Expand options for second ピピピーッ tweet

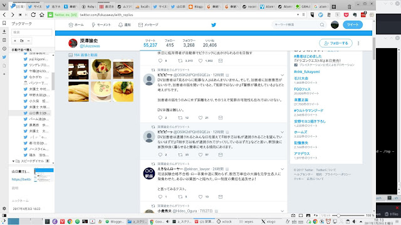tap(282, 132)
